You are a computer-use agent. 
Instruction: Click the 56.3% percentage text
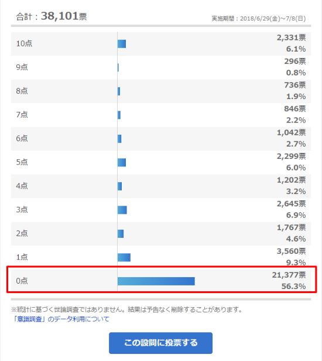coord(294,286)
